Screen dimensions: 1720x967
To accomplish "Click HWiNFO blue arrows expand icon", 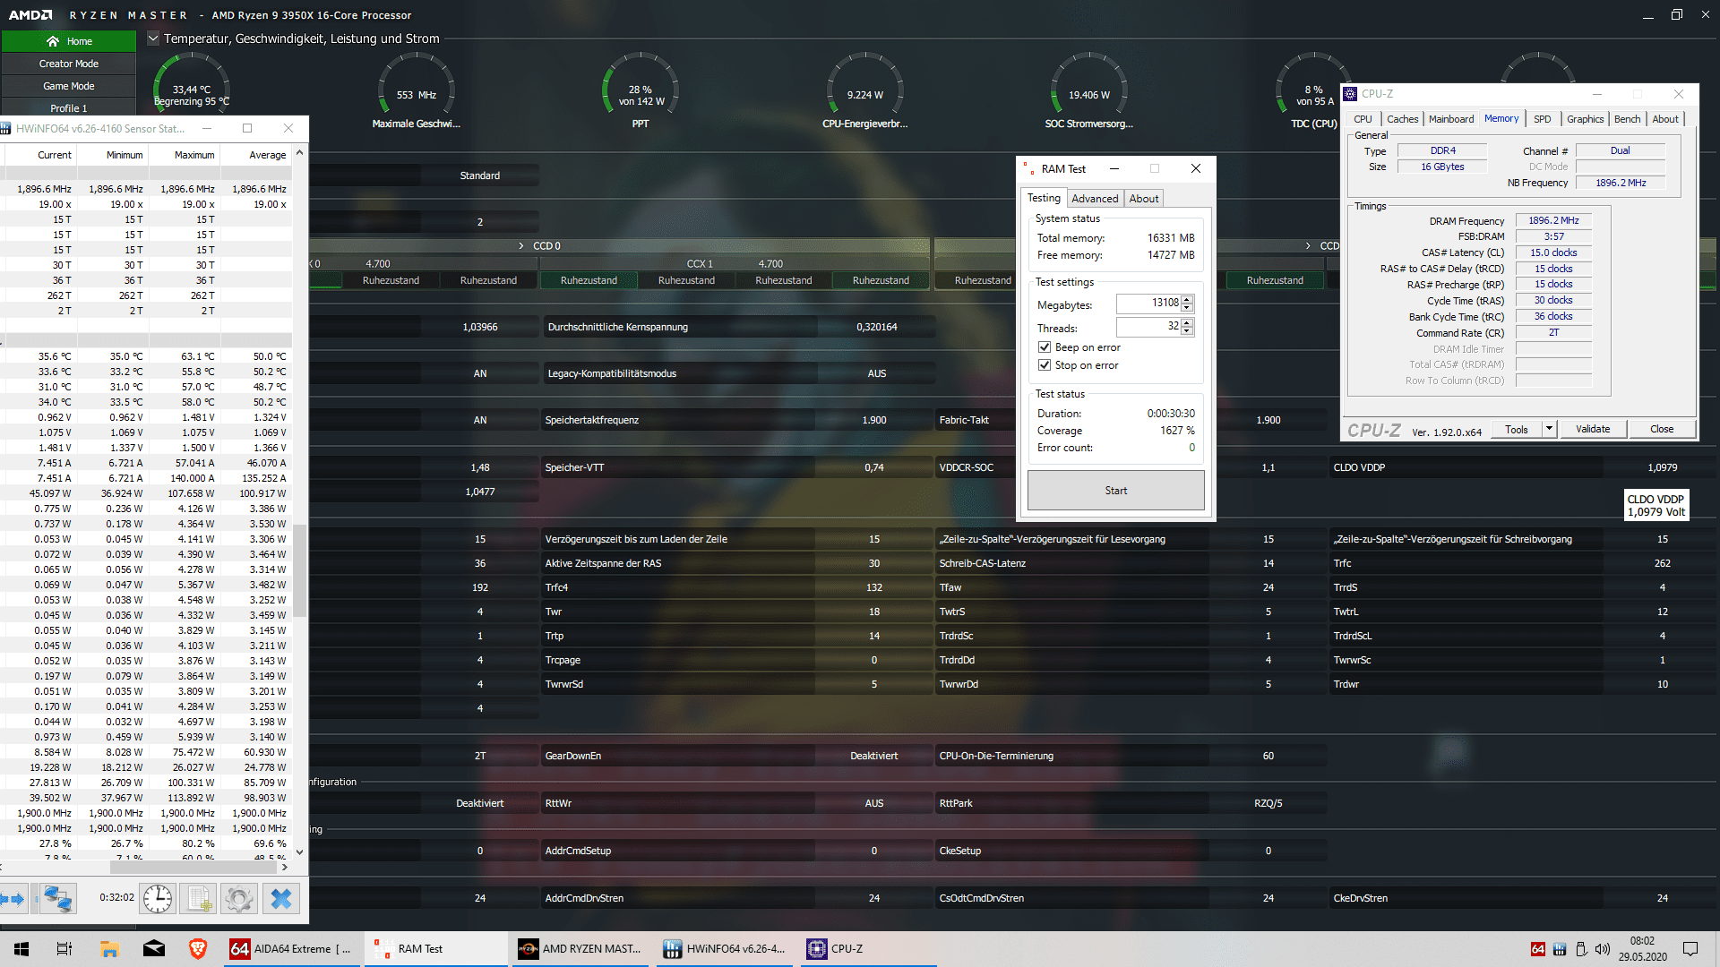I will coord(13,898).
